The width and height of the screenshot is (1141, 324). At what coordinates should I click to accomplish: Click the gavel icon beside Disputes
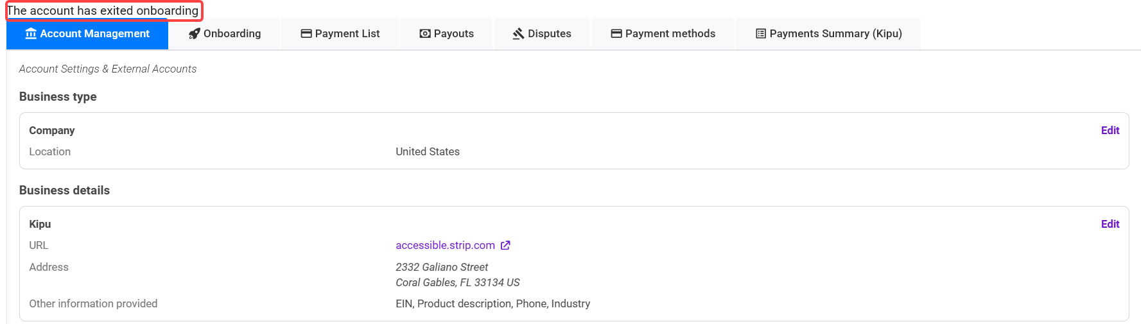[518, 34]
